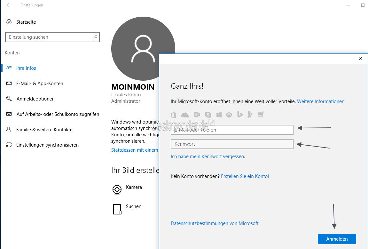The image size is (368, 249).
Task: Open the Stattdessen mit einem link
Action: pos(135,150)
